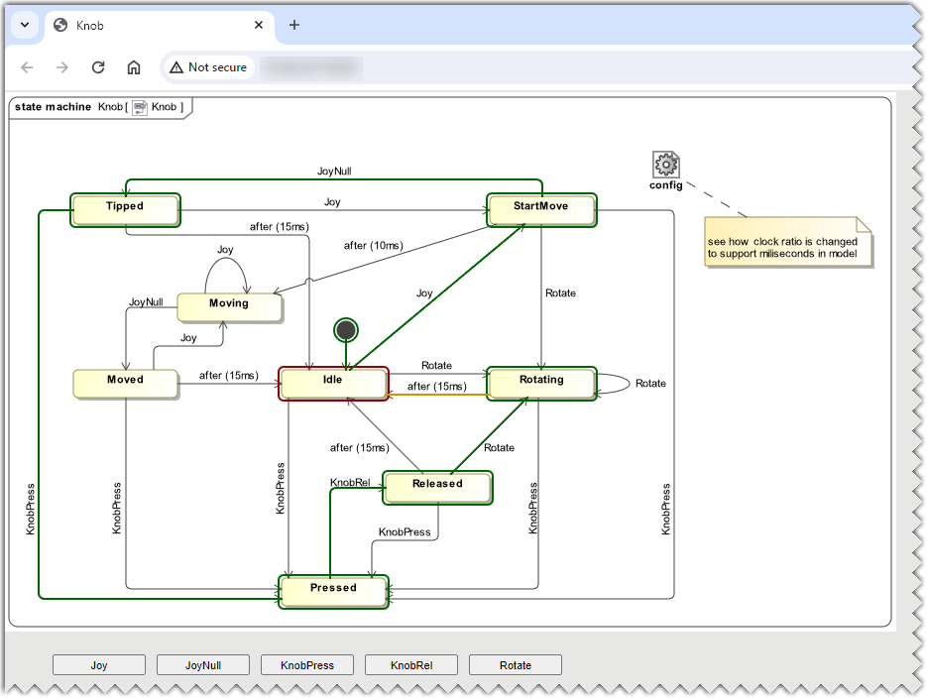The width and height of the screenshot is (927, 699).
Task: Select the StartMove state node
Action: pos(541,208)
